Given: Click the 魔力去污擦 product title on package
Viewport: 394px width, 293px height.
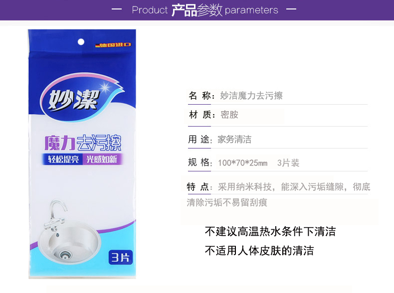Looking at the screenshot, I should point(83,143).
